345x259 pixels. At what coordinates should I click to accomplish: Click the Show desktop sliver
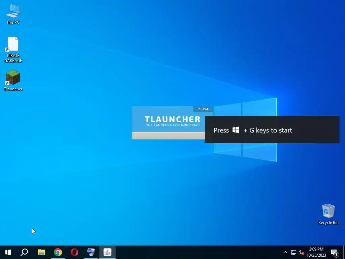tap(344, 252)
